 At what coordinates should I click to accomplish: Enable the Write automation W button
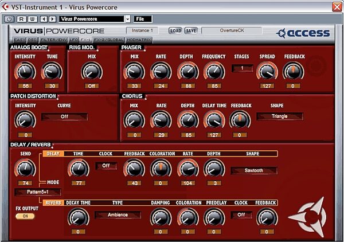pyautogui.click(x=32, y=19)
